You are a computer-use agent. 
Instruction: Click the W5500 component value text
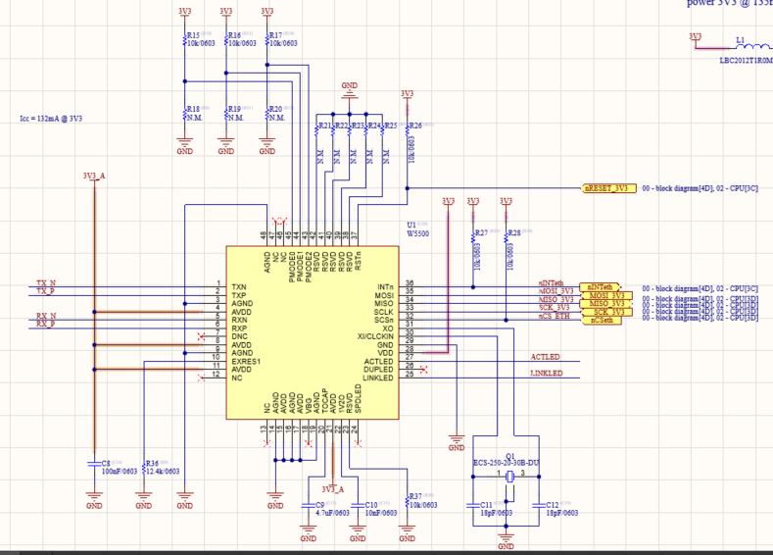(x=418, y=233)
